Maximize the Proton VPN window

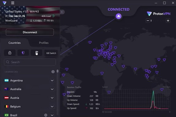click(x=164, y=3)
